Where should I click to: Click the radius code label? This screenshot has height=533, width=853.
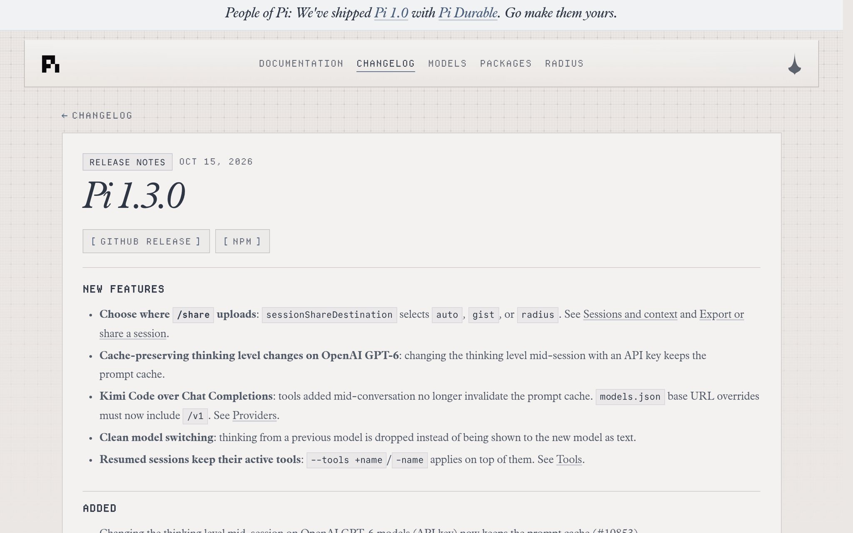coord(537,315)
